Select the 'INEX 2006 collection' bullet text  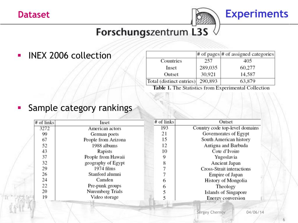point(70,55)
